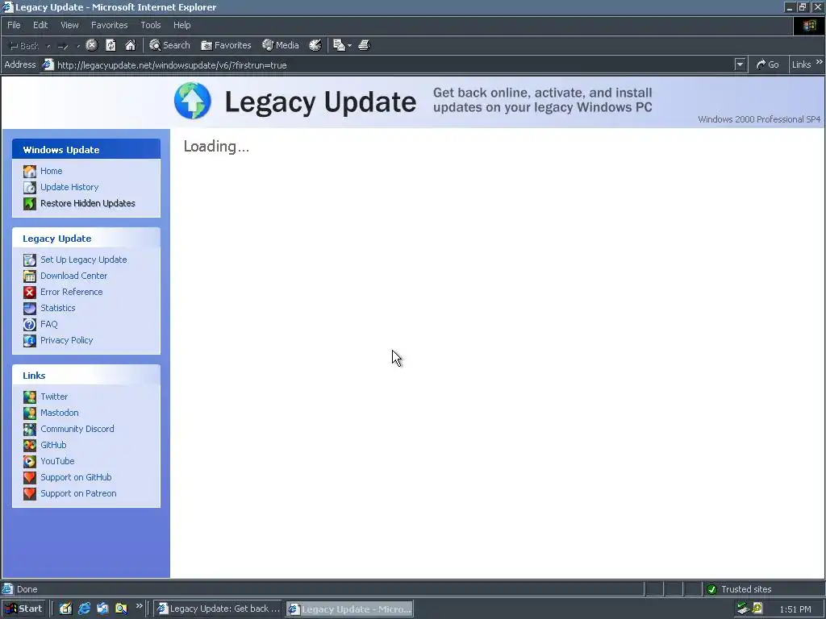Click the Community Discord icon
Image resolution: width=826 pixels, height=619 pixels.
[x=30, y=429]
